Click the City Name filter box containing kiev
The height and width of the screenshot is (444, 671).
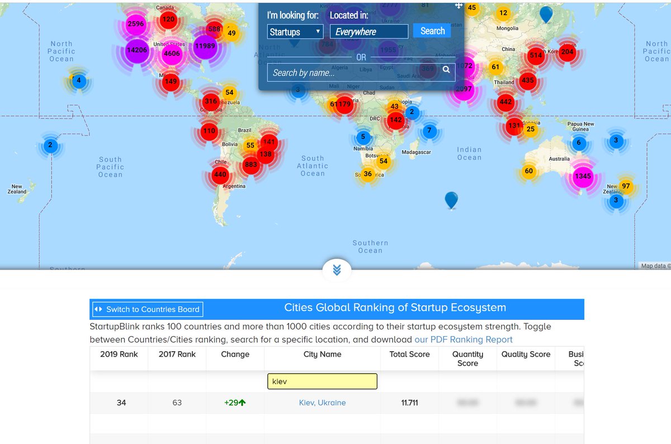coord(322,381)
